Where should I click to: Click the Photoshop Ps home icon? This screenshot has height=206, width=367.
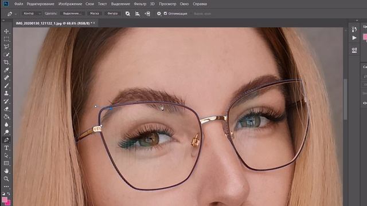(6, 4)
